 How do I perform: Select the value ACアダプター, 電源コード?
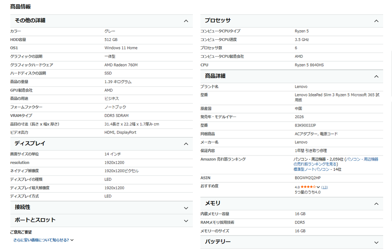point(316,134)
